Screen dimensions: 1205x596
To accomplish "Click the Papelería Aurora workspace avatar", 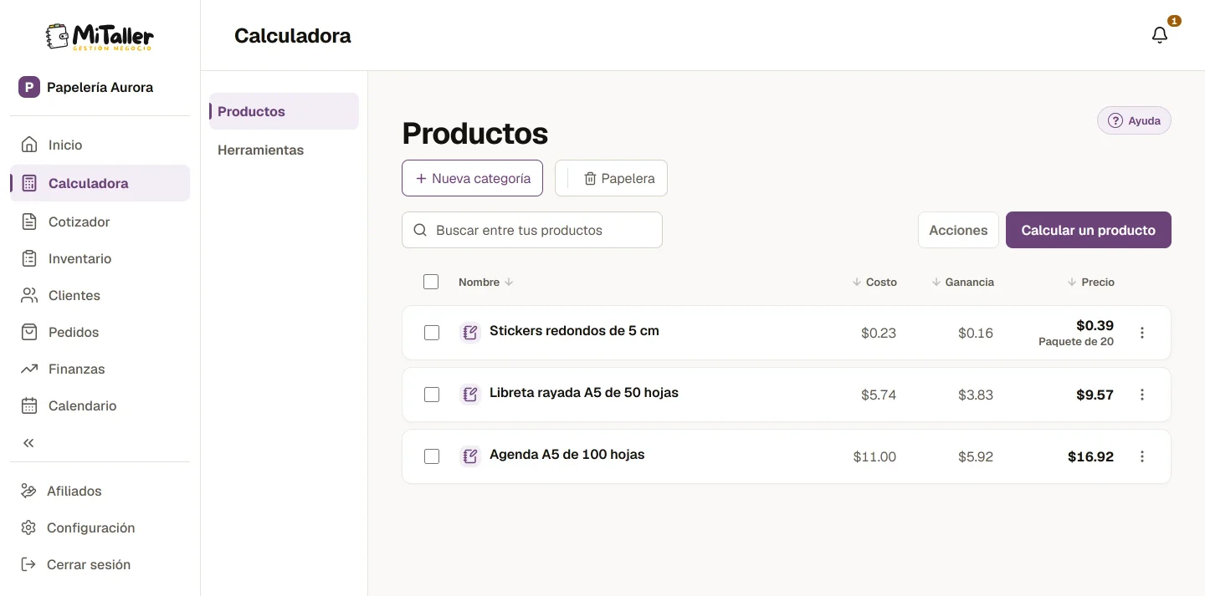I will pos(29,87).
